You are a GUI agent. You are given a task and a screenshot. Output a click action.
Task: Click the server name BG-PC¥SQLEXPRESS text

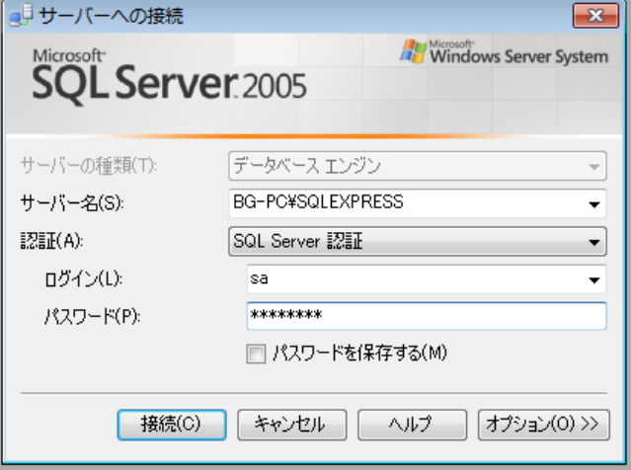318,201
